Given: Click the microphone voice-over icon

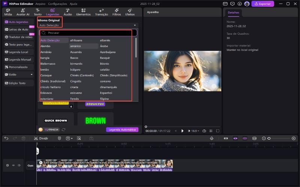Looking at the screenshot, I should (x=211, y=138).
